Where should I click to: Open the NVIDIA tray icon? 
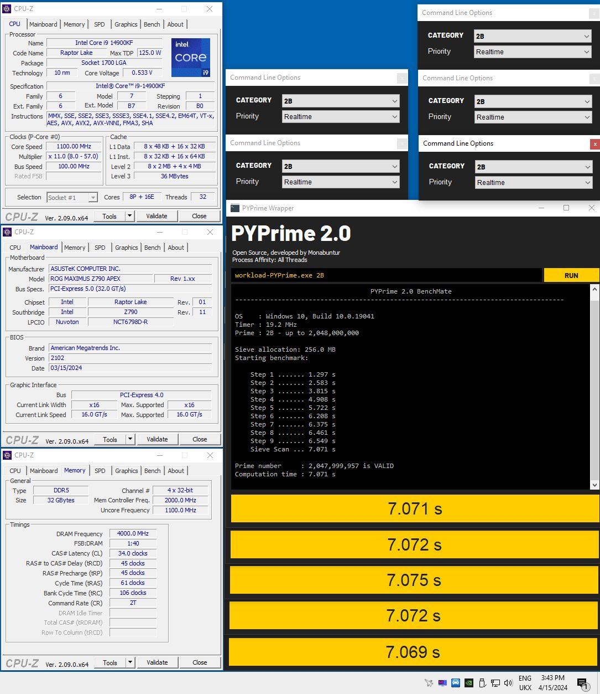coord(468,683)
